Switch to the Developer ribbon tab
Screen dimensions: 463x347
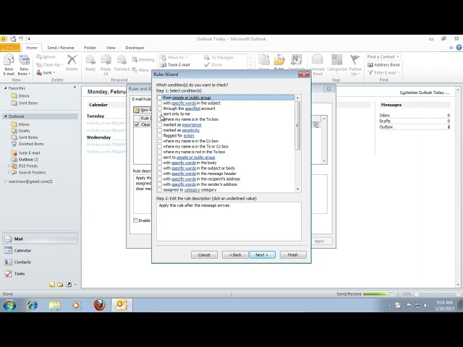coord(135,48)
